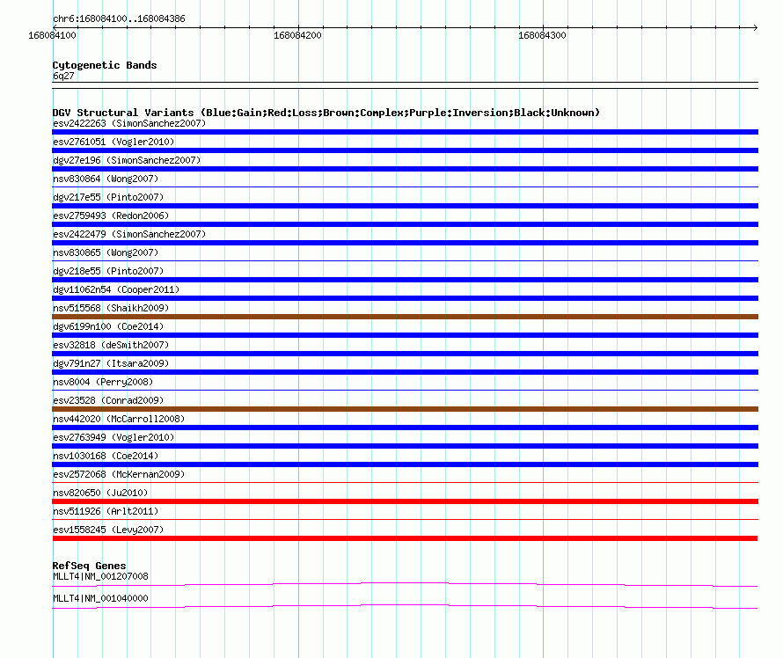Open variant esv2761051 (Vogler2010)
Screen dimensions: 783x658
(x=113, y=142)
